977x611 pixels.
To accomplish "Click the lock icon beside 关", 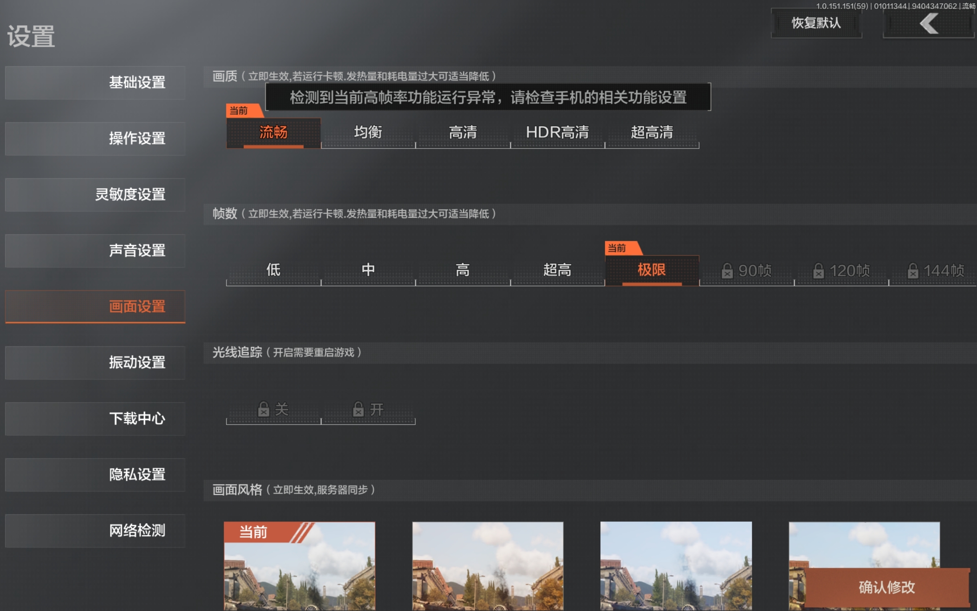I will tap(264, 409).
